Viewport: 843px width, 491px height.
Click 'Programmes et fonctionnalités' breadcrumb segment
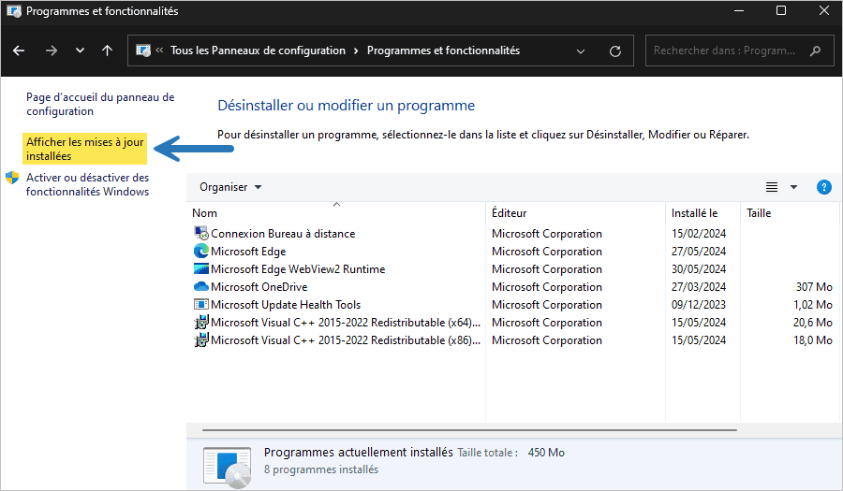point(444,51)
